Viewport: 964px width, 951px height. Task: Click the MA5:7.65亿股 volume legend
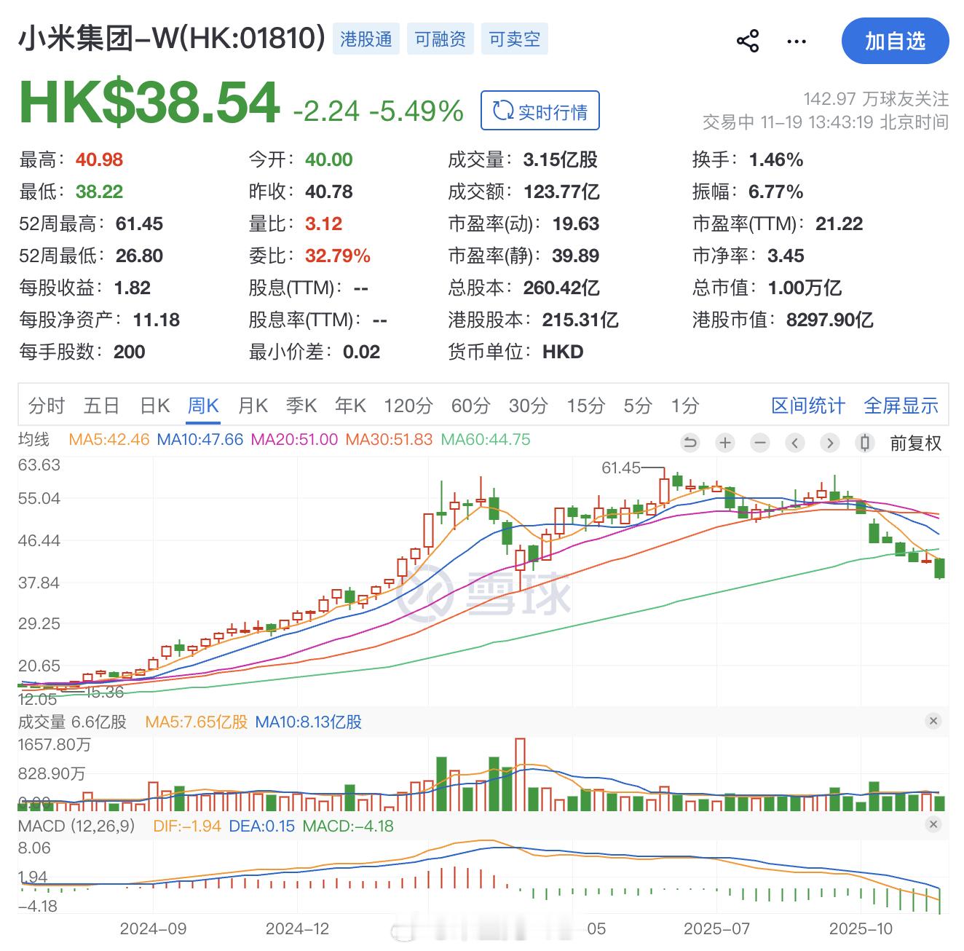197,722
